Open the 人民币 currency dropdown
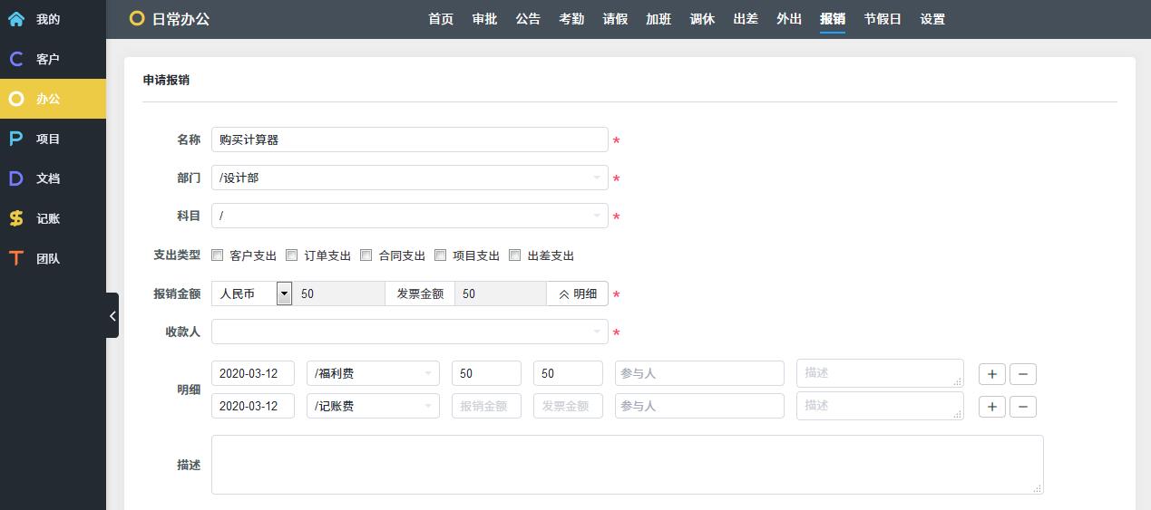Screen dimensions: 1151x510 point(252,293)
